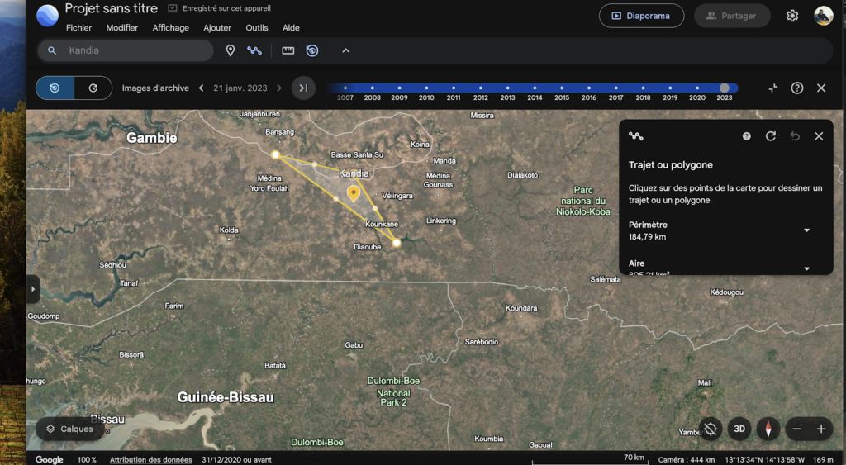Open the user account avatar
The height and width of the screenshot is (465, 846).
pyautogui.click(x=824, y=16)
